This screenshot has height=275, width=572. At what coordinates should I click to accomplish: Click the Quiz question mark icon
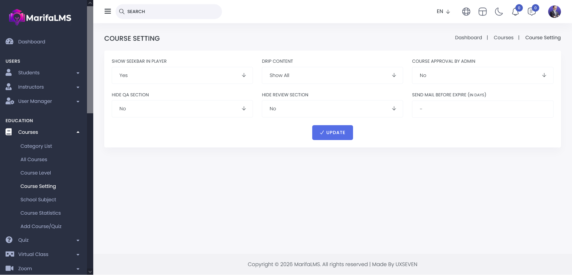[x=9, y=240]
